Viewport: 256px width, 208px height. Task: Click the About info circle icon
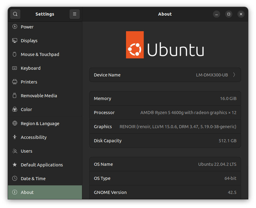pos(15,192)
